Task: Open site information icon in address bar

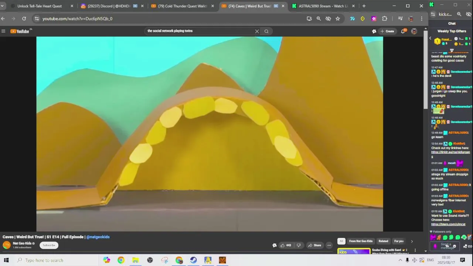Action: pyautogui.click(x=36, y=18)
